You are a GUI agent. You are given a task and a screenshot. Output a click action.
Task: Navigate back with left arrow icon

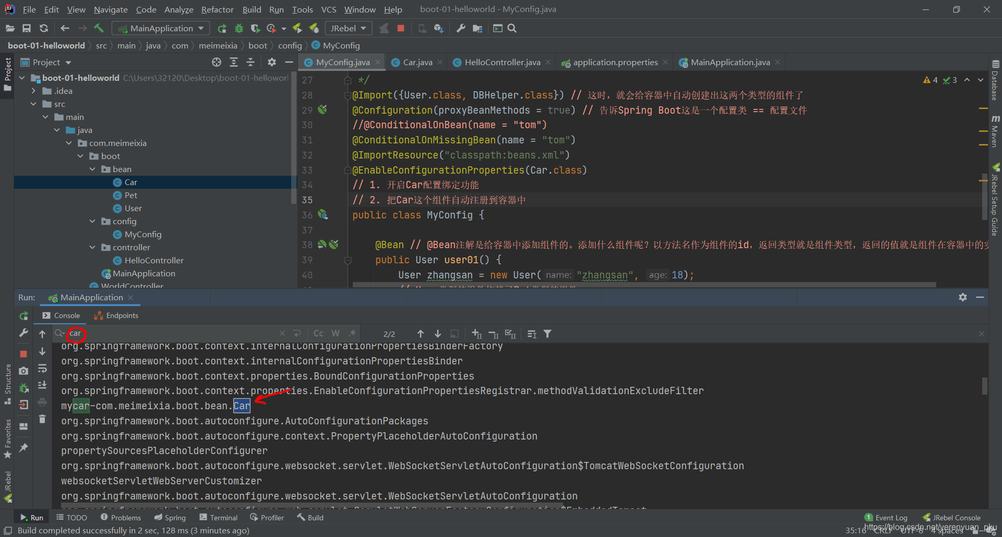coord(65,28)
